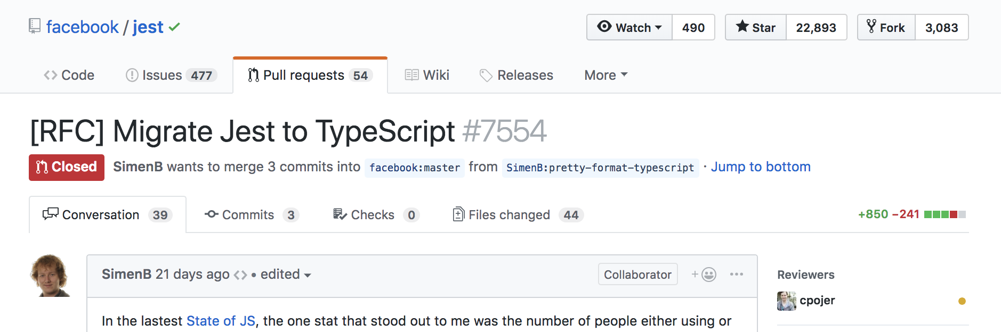This screenshot has width=1001, height=332.
Task: View the 22,893 stargazers count
Action: (x=816, y=27)
